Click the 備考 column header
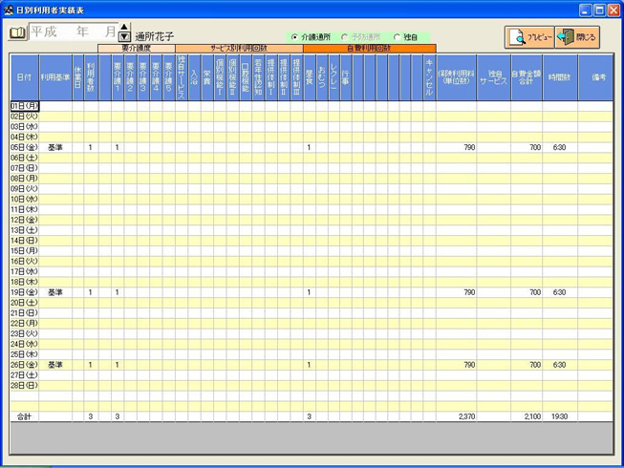 [598, 76]
